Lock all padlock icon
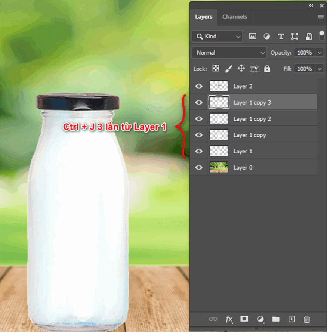Screen dimensions: 327x332 point(267,69)
